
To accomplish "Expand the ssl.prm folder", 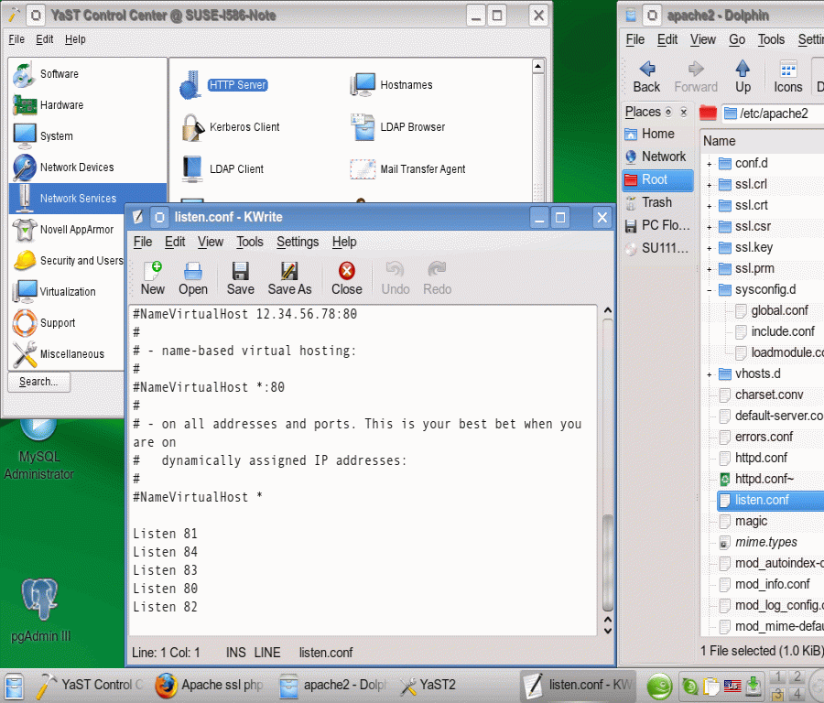I will click(x=709, y=269).
